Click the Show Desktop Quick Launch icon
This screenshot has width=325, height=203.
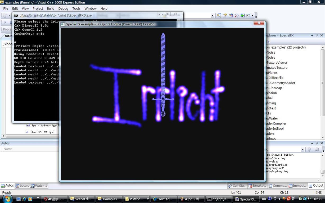click(19, 199)
